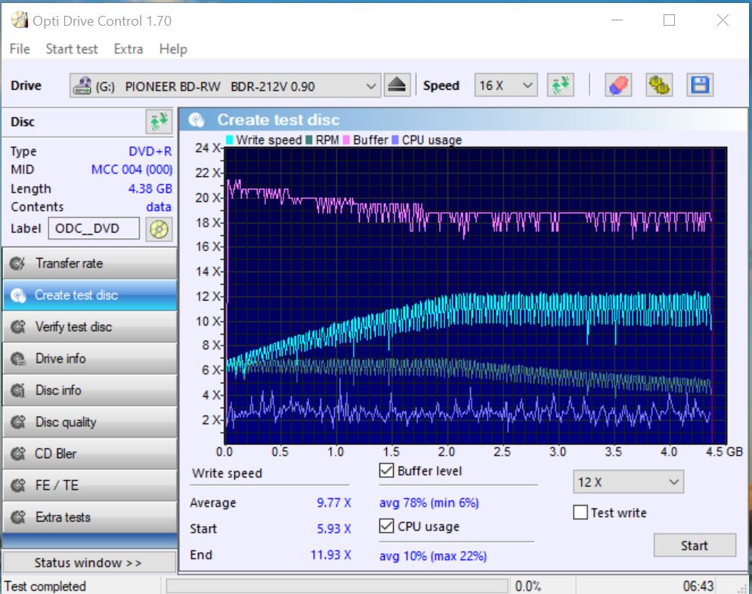Viewport: 752px width, 594px height.
Task: Click the green refresh speed icon
Action: tap(560, 85)
